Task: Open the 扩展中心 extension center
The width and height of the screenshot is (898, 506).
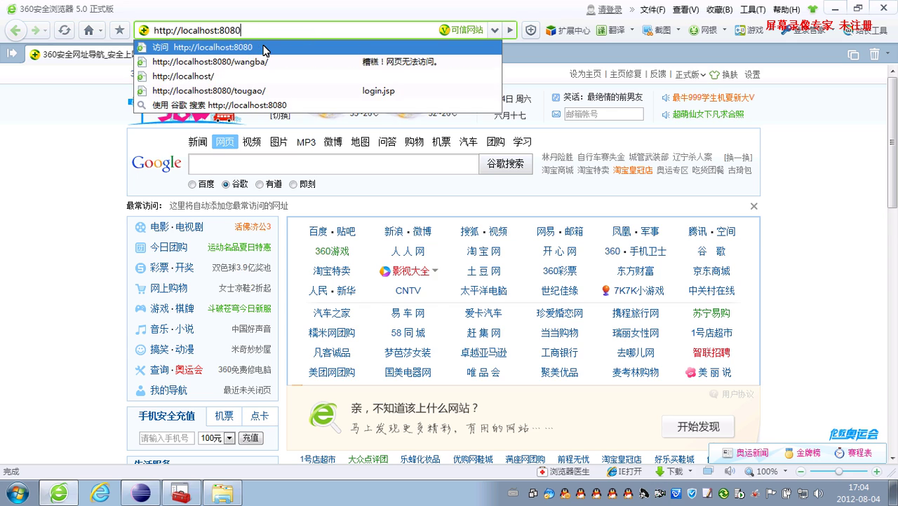Action: 568,30
